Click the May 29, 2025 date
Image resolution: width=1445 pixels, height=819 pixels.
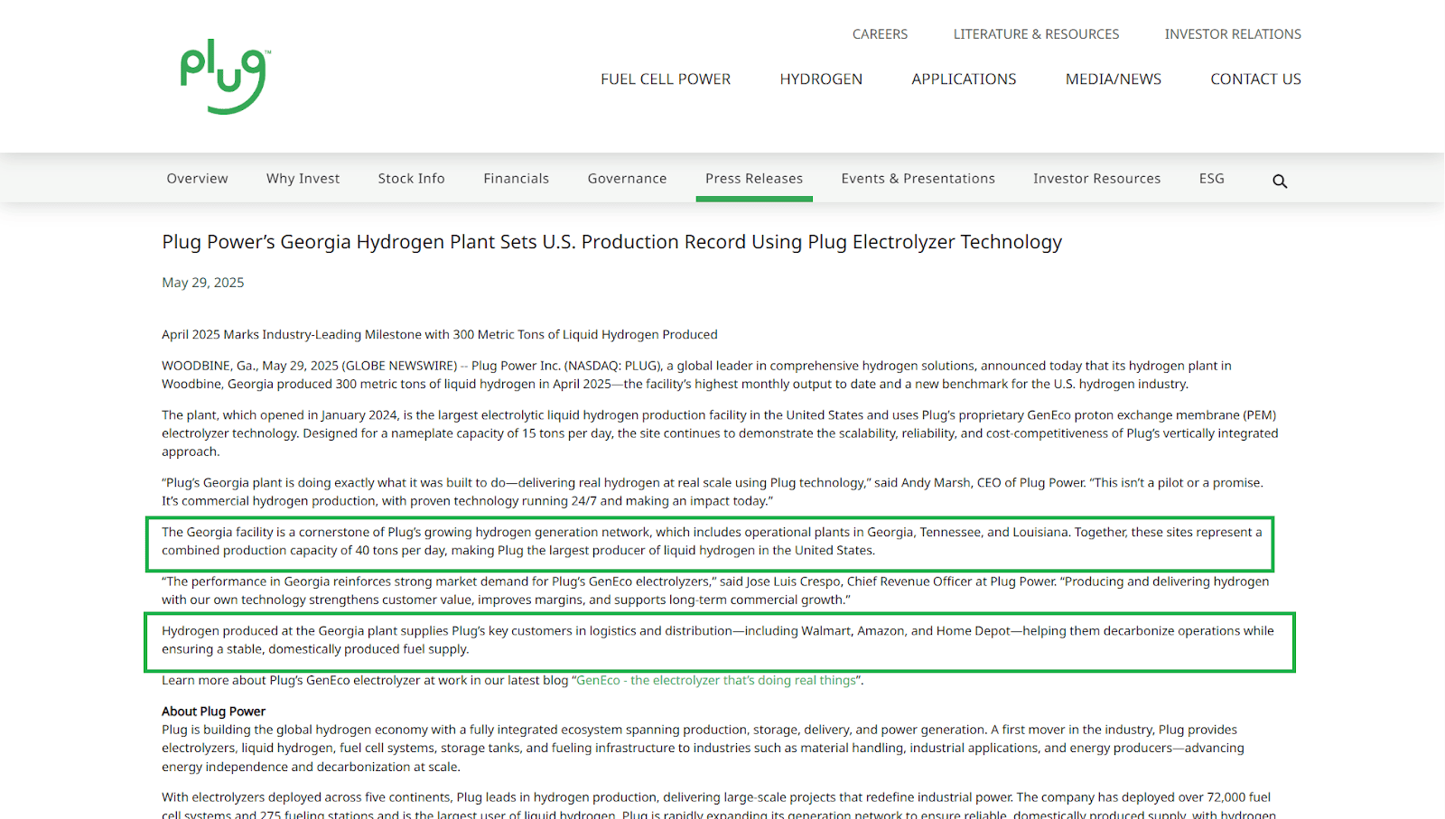coord(202,283)
